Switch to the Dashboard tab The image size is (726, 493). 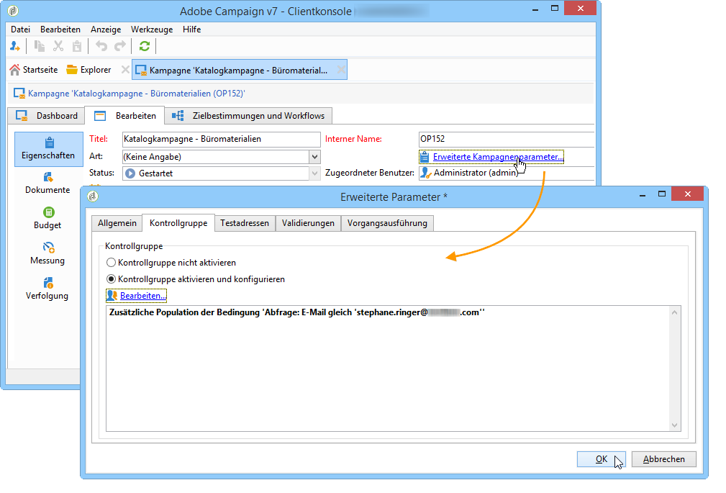tap(46, 115)
